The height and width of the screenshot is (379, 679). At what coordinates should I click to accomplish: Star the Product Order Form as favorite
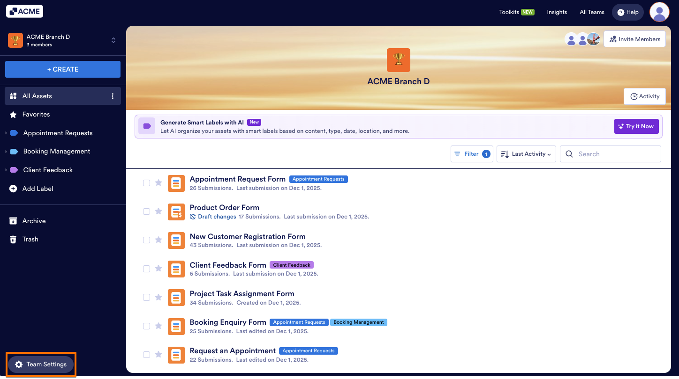point(158,211)
